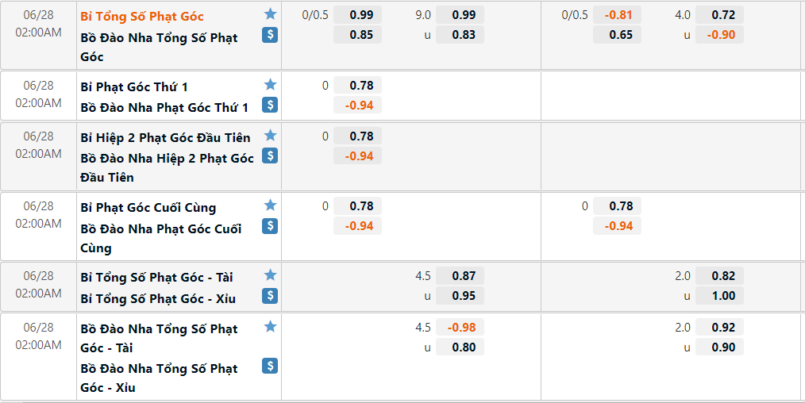Viewport: 805px width, 403px height.
Task: Pick 0.92 first-half over odds for Bồ Đào Nha
Action: pyautogui.click(x=720, y=327)
